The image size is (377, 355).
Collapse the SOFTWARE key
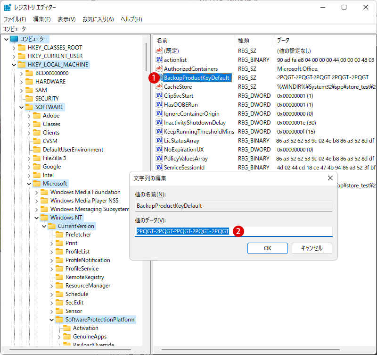point(21,107)
